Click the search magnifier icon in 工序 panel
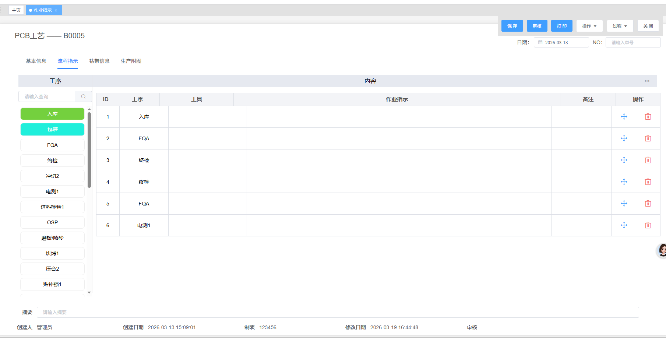This screenshot has width=666, height=338. point(83,96)
